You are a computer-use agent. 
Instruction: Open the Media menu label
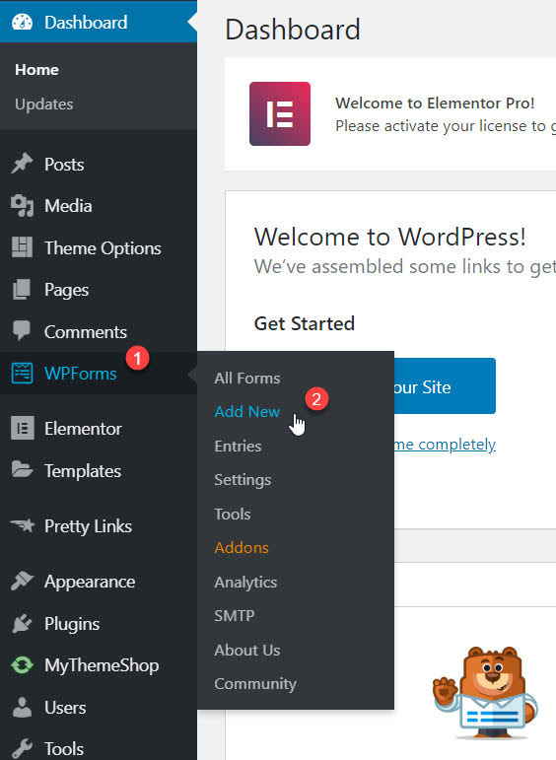pyautogui.click(x=68, y=206)
